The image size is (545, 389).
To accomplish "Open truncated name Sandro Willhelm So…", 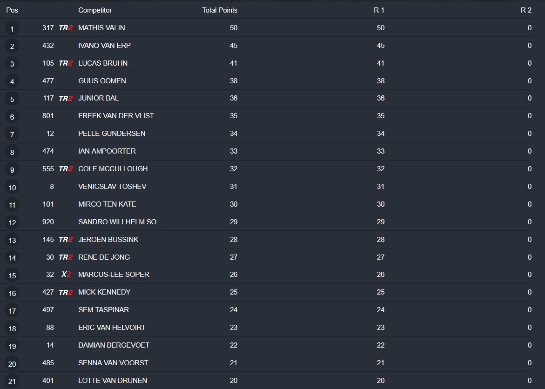I will click(121, 222).
